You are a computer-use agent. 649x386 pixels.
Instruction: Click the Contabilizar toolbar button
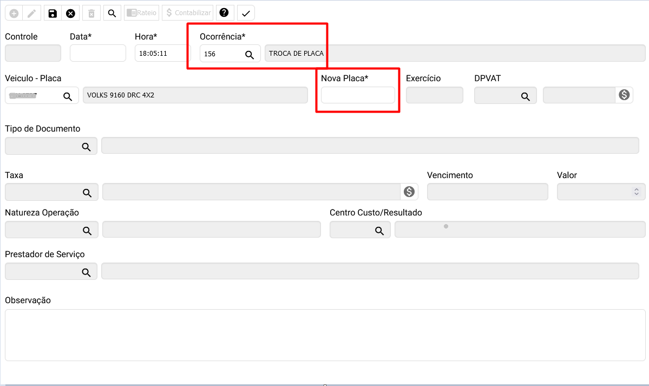(x=188, y=13)
